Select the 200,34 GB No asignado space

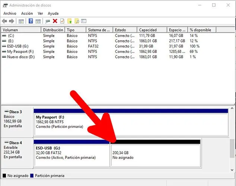coord(156,153)
